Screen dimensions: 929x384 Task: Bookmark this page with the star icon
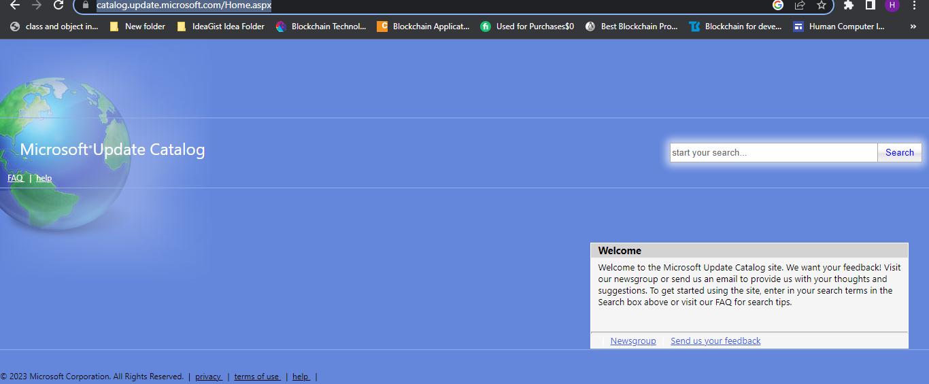click(821, 5)
